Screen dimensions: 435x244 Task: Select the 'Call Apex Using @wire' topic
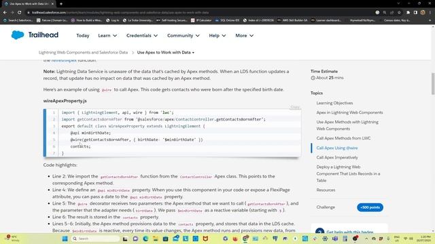337,148
